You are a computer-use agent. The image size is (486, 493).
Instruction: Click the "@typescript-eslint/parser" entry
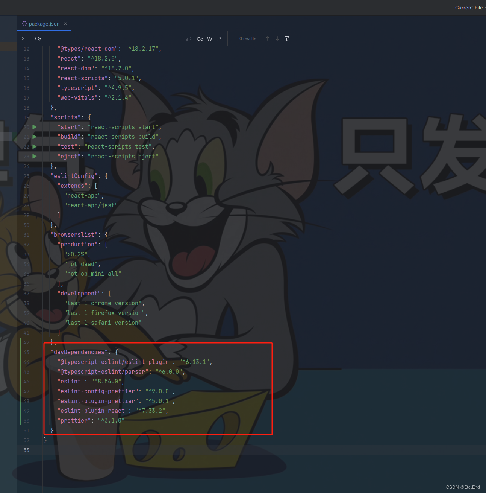(x=121, y=372)
